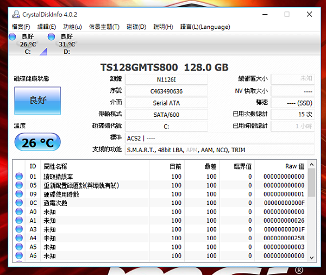326x275 pixels.
Task: Click status orb for attribute 09
Action: click(x=19, y=194)
